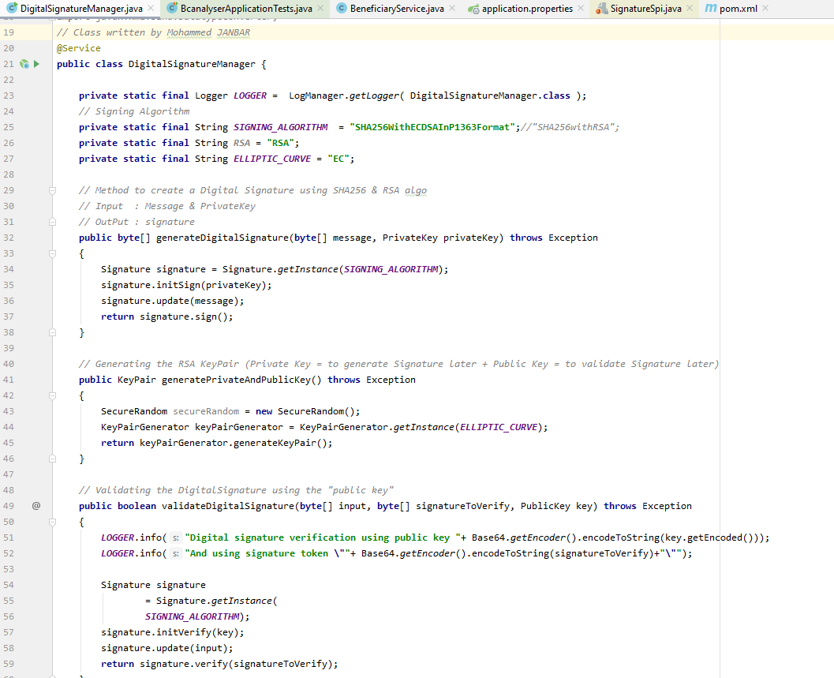Image resolution: width=834 pixels, height=678 pixels.
Task: Click the "Class written by Mohammed JANBAR" comment
Action: 153,32
